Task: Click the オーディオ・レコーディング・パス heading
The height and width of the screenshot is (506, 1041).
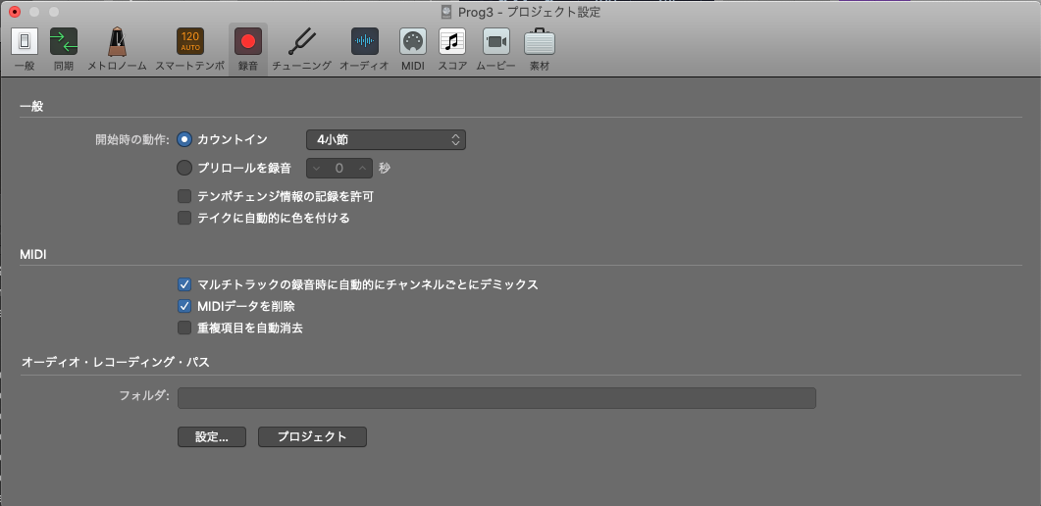Action: click(116, 362)
